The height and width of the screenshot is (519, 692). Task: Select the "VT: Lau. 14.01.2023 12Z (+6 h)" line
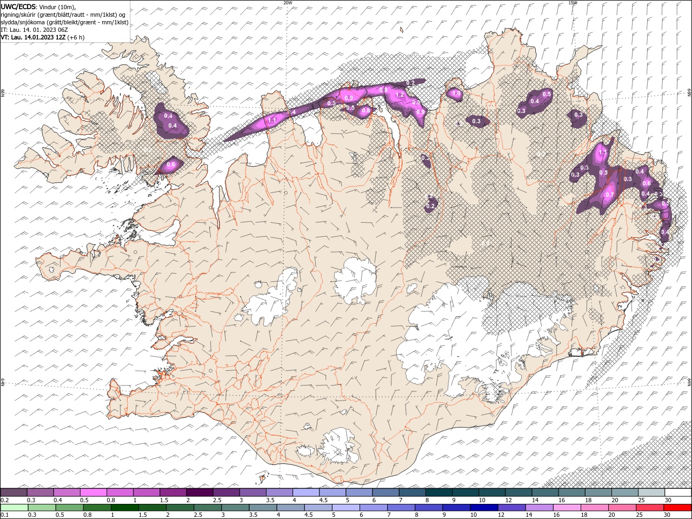(43, 37)
